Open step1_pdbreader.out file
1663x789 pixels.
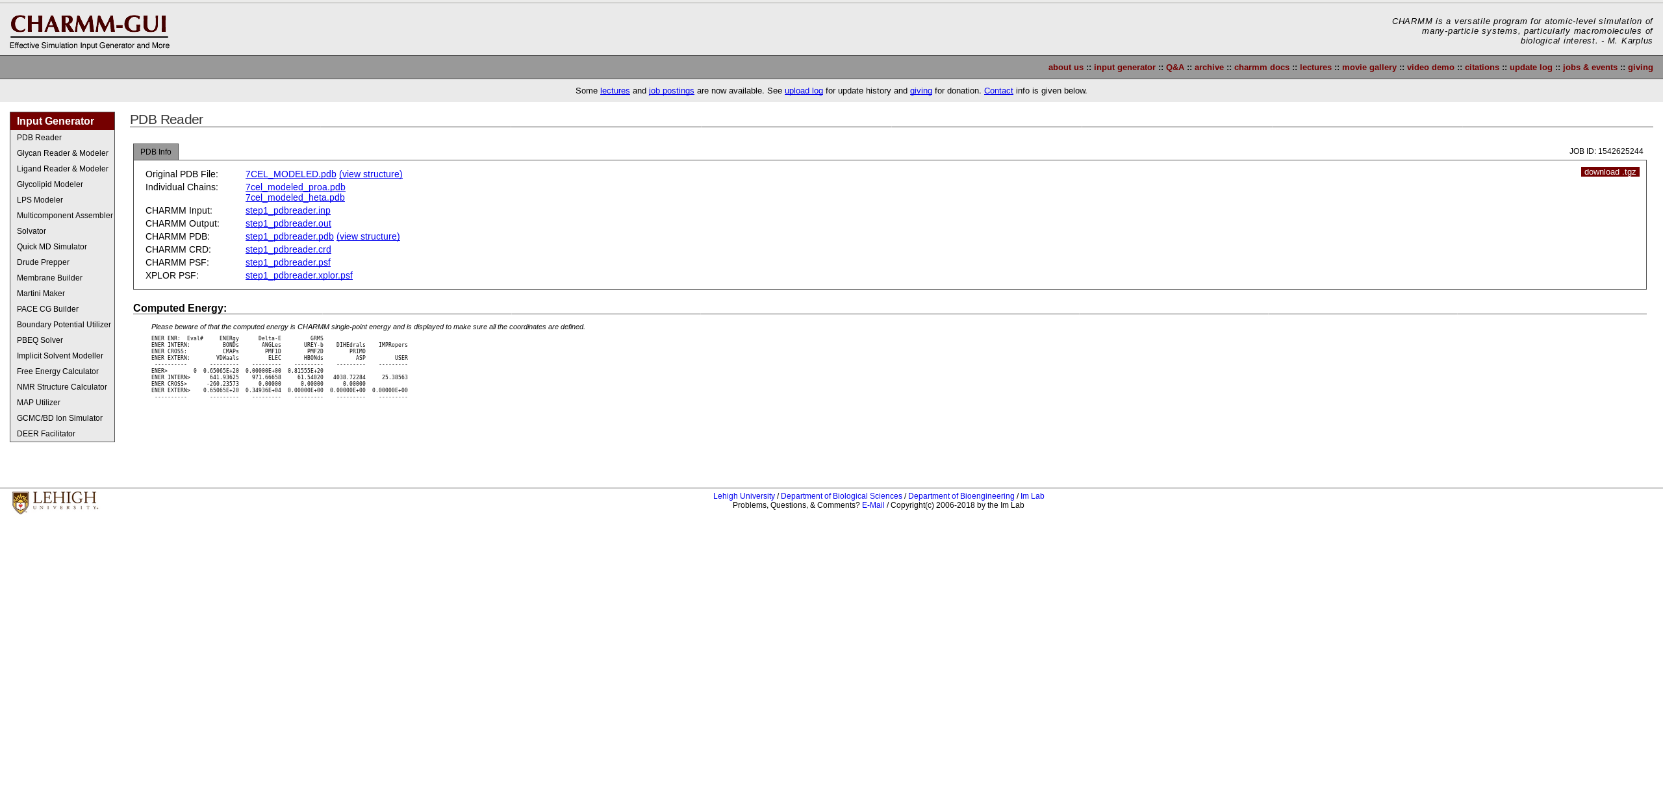288,223
